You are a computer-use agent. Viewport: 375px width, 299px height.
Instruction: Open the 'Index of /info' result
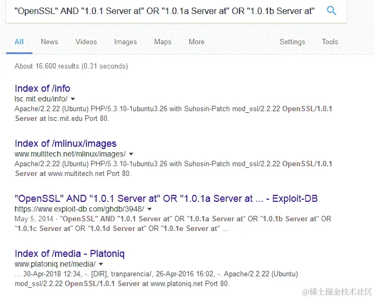pyautogui.click(x=42, y=89)
